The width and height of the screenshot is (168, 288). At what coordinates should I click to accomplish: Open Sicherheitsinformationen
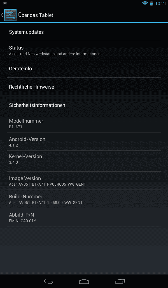pos(84,105)
